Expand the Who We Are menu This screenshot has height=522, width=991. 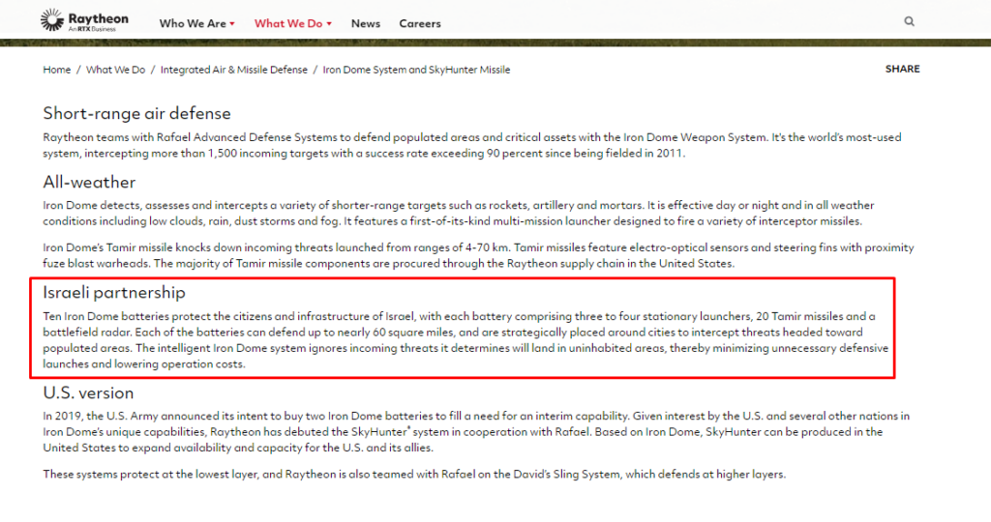click(x=196, y=23)
